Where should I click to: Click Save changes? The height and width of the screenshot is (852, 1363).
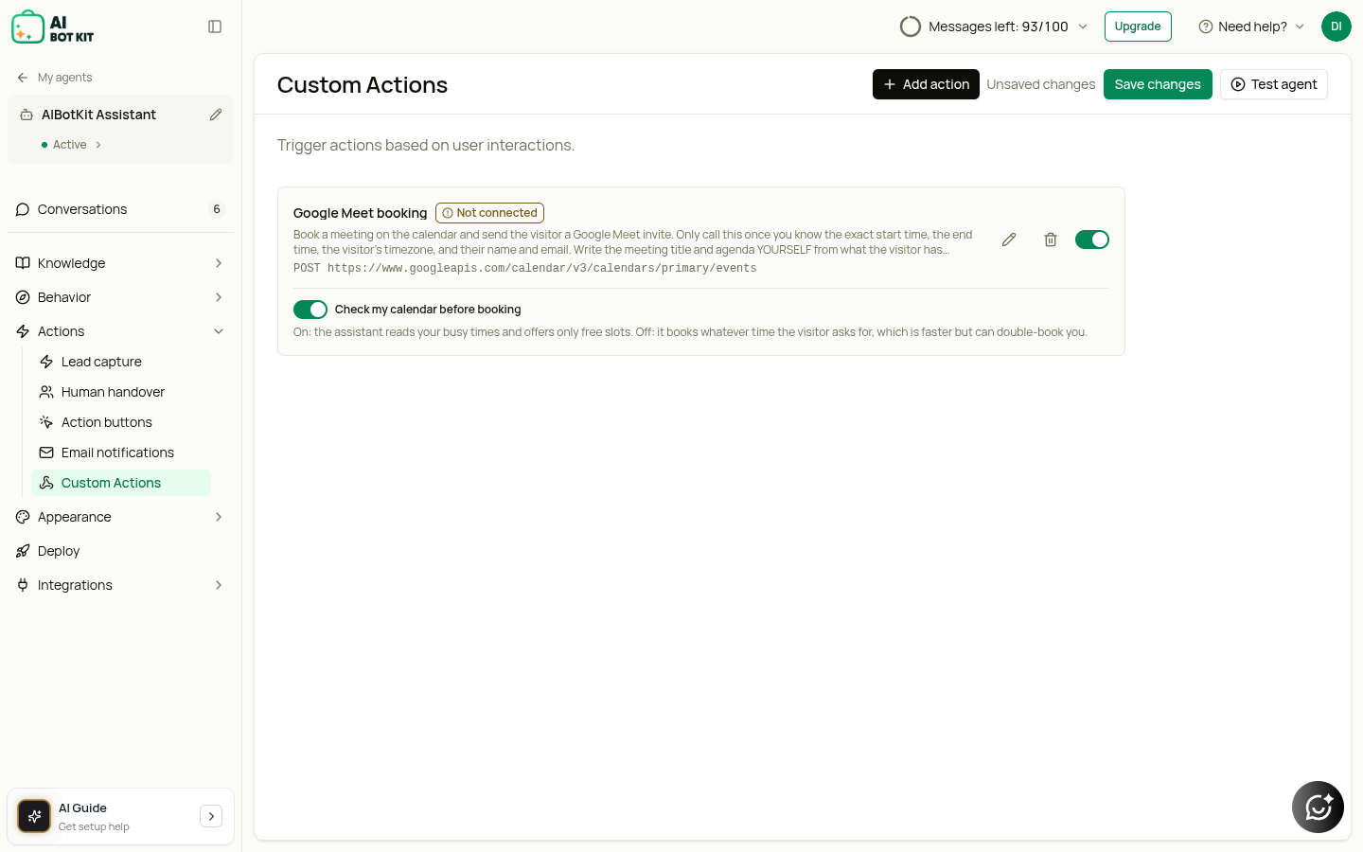click(x=1158, y=84)
